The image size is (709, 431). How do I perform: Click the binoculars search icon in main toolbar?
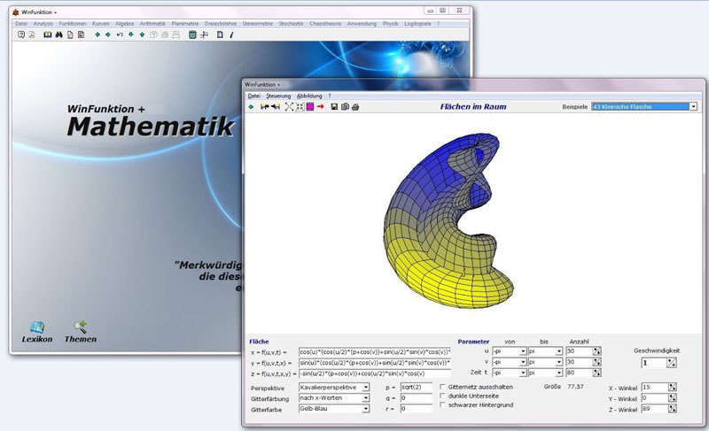58,35
